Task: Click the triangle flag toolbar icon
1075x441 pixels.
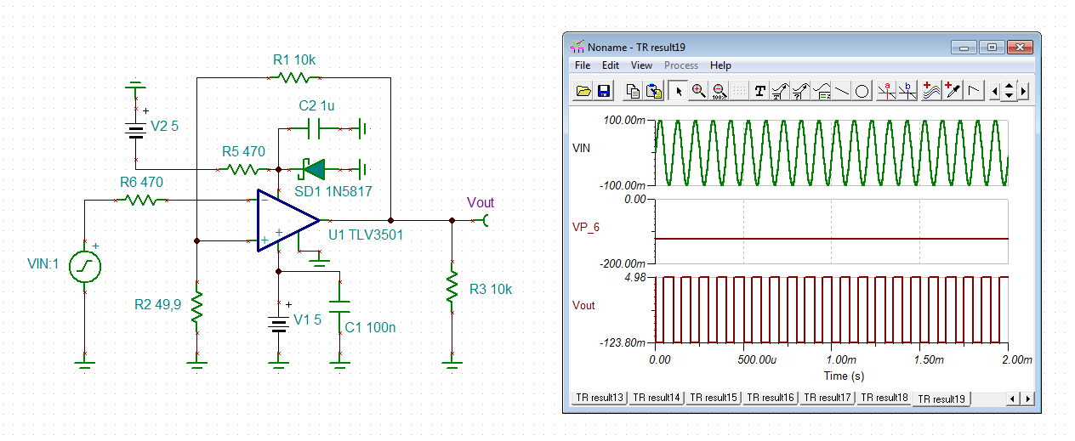Action: [x=974, y=90]
